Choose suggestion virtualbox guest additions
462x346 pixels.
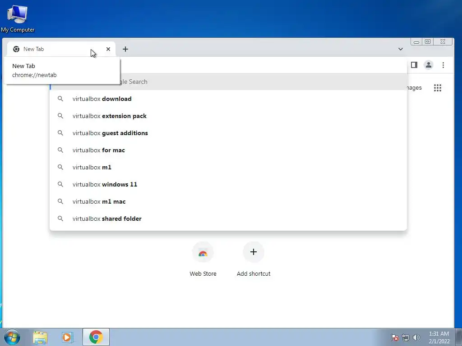coord(228,133)
